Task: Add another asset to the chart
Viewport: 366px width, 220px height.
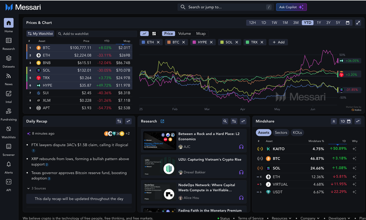Action: (x=278, y=42)
